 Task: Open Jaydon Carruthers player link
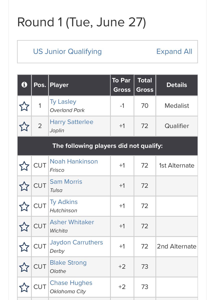click(x=76, y=242)
